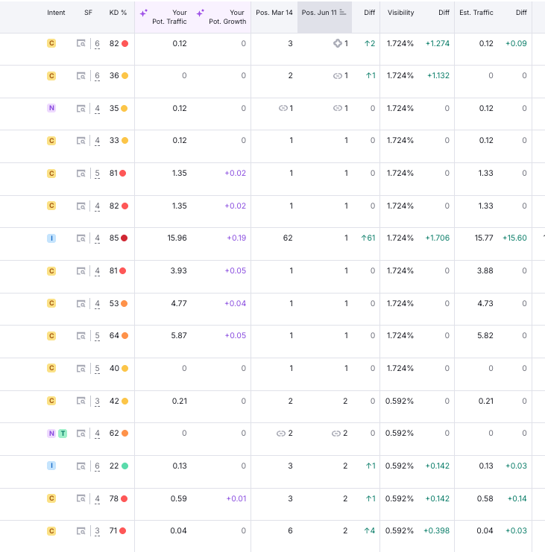Screen dimensions: 545x552
Task: Click the N intent badge in the KD 62 row
Action: pos(51,434)
